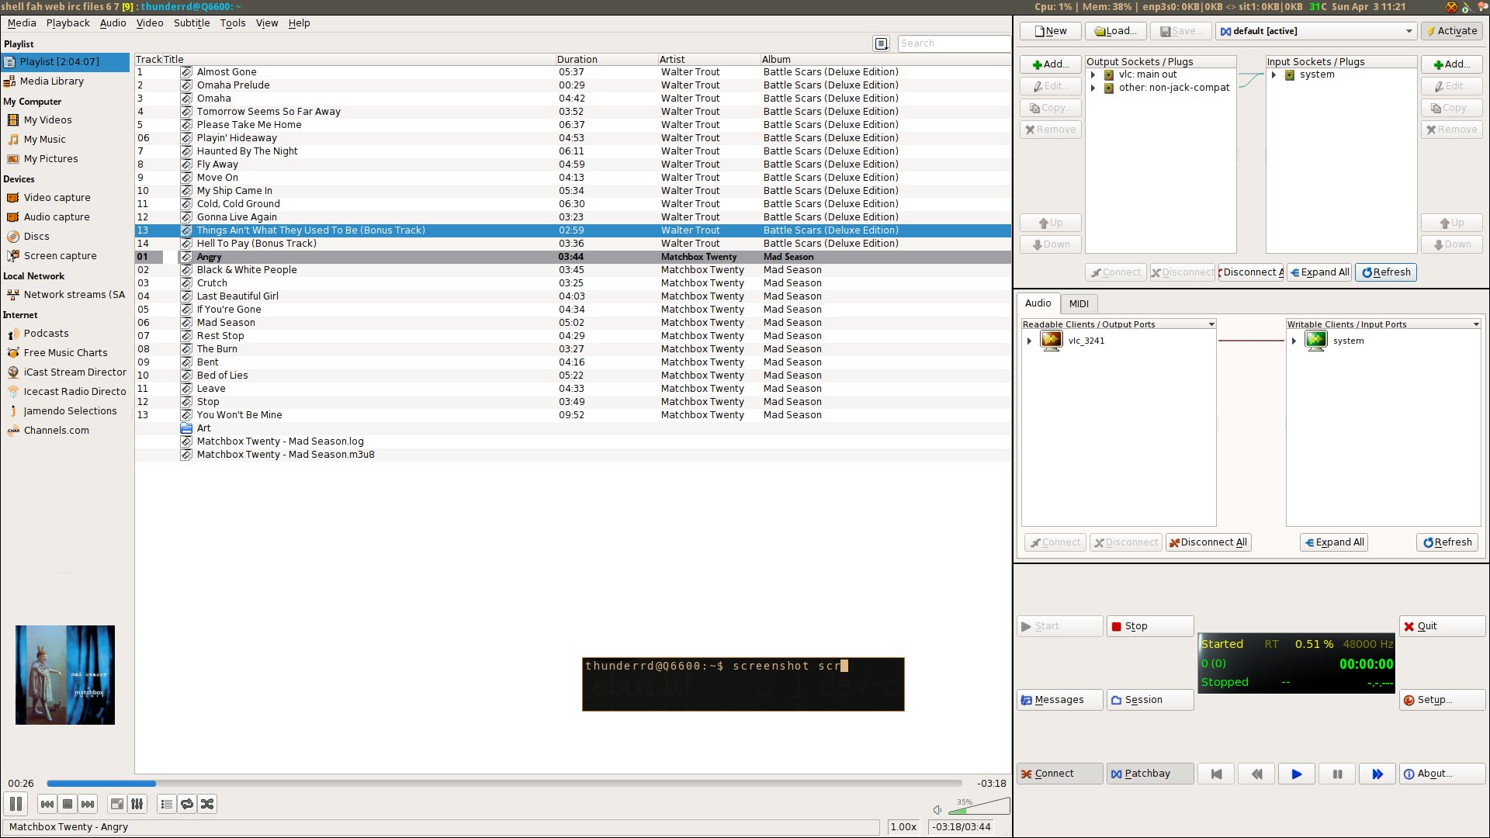Click the VLC seek progress bar

click(504, 784)
